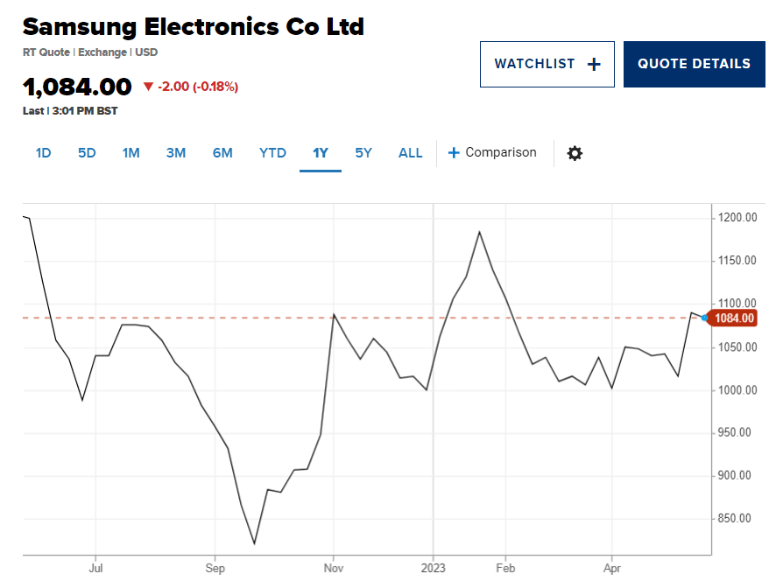Click the red down-triangle price change indicator

click(x=148, y=87)
